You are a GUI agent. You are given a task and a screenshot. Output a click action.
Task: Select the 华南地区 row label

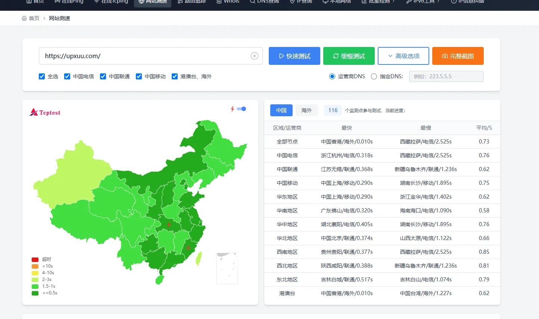pos(287,211)
